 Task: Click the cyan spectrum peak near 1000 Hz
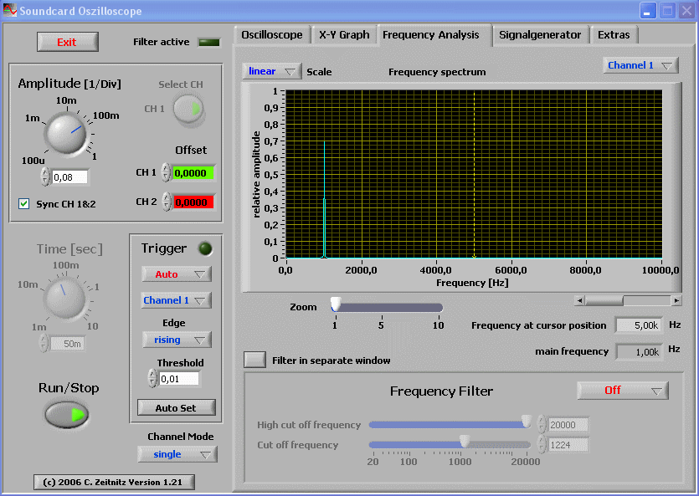324,200
